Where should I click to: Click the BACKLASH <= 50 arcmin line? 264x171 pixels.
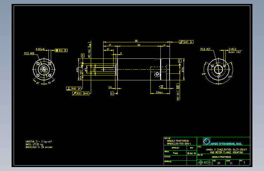coord(39,147)
